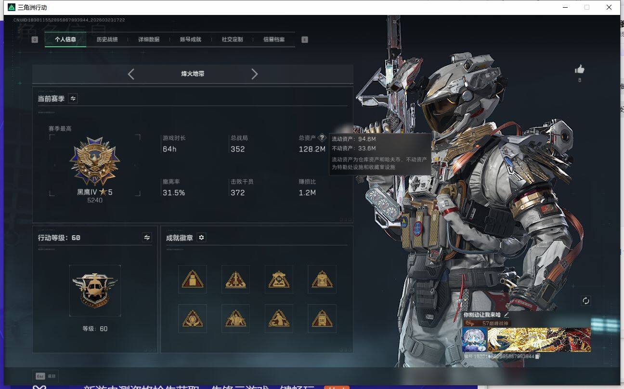Go to next game mode with right arrow
The width and height of the screenshot is (624, 389).
pos(255,74)
